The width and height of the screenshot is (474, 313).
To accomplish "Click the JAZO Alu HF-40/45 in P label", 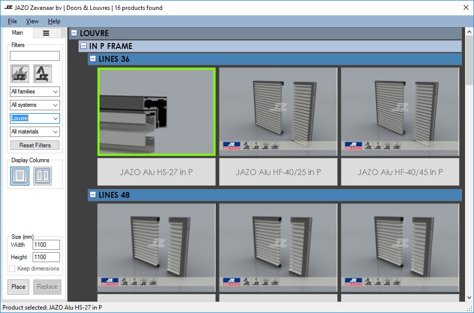I will (x=400, y=172).
